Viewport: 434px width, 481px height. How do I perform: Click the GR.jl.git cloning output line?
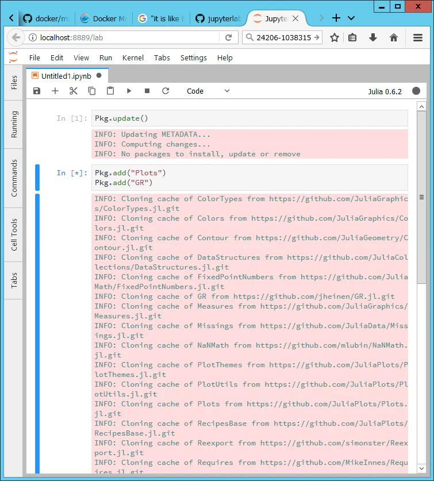244,297
